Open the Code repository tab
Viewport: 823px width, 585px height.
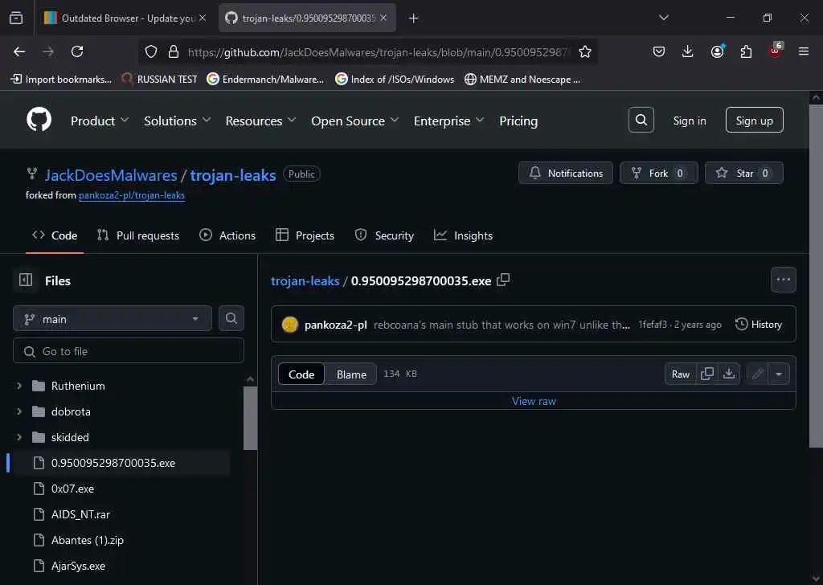(x=55, y=235)
